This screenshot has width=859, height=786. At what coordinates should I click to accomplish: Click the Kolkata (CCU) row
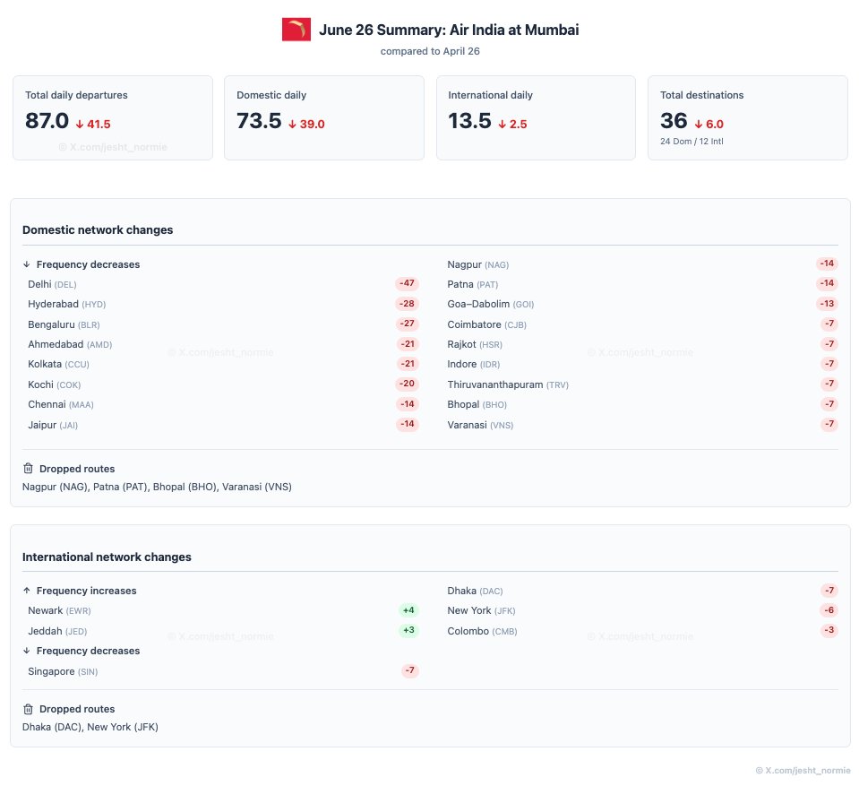point(223,364)
